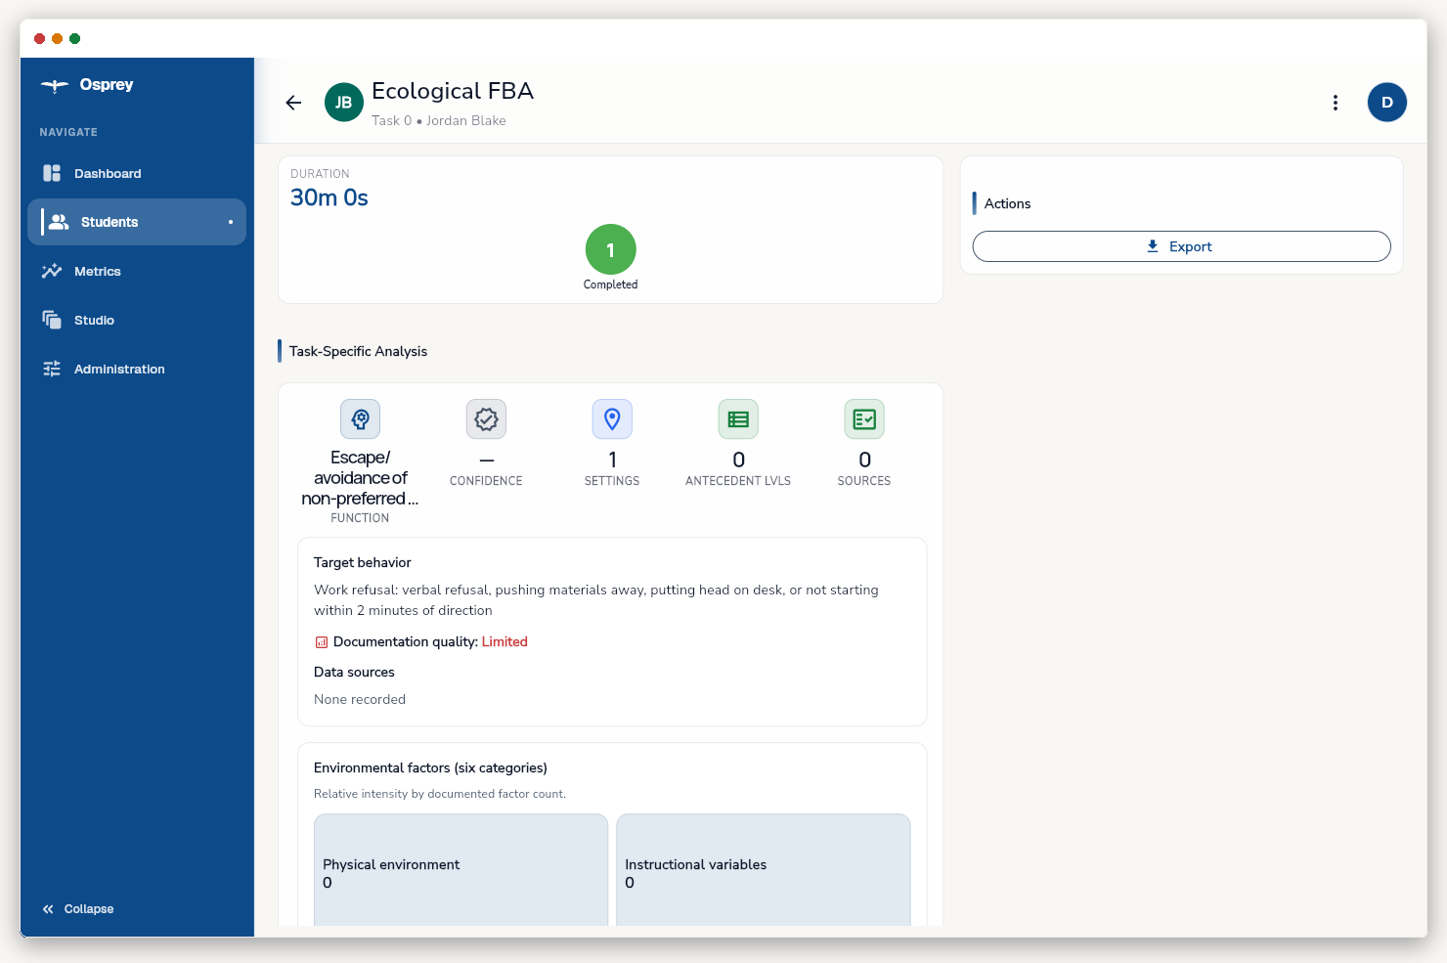The height and width of the screenshot is (963, 1447).
Task: Click the Metrics chart icon
Action: click(x=52, y=271)
